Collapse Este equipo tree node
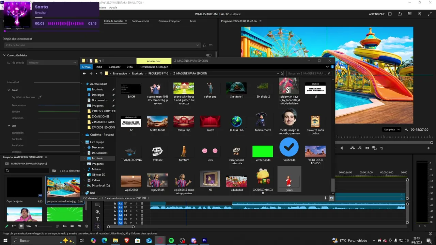This screenshot has width=436, height=245. pyautogui.click(x=82, y=142)
